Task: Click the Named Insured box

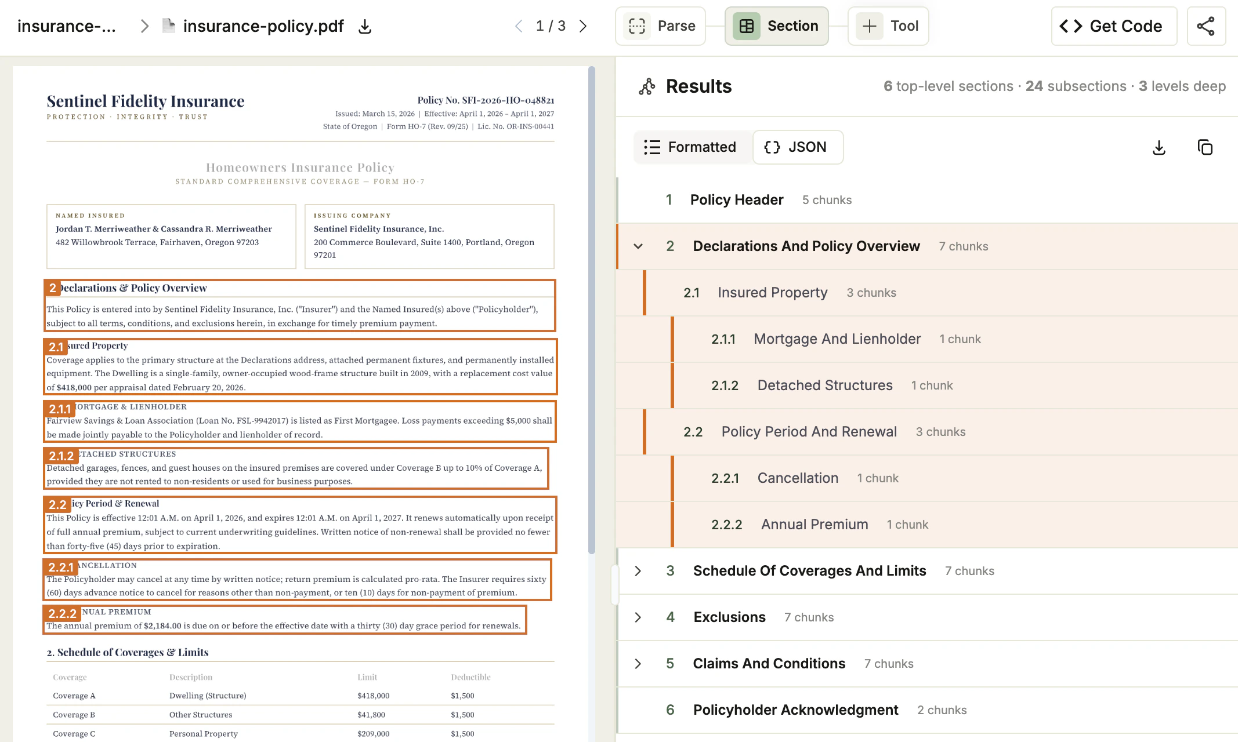Action: [x=171, y=237]
